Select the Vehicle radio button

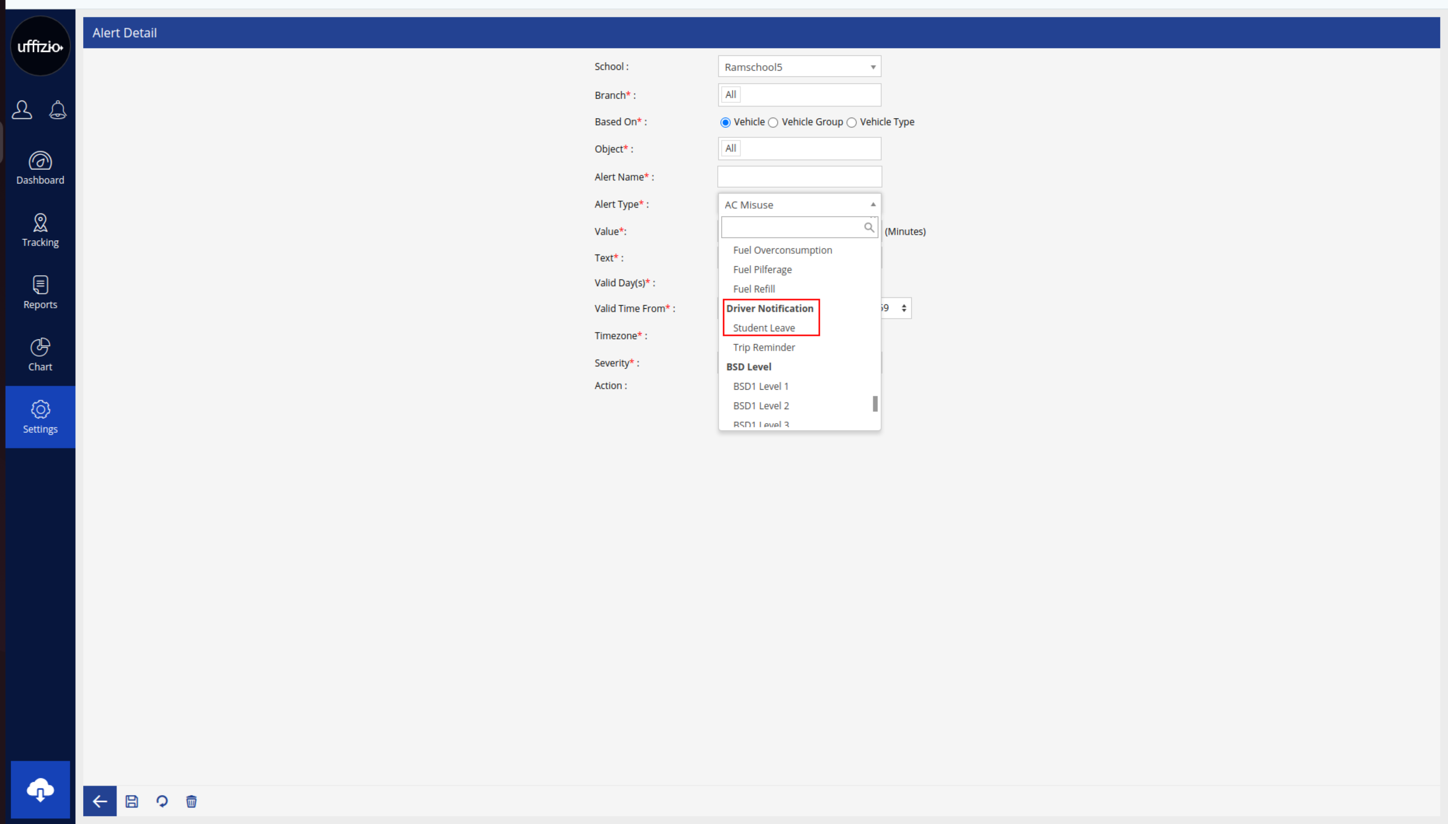point(726,122)
